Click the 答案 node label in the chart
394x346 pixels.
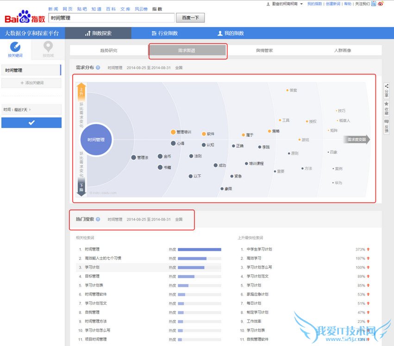(x=293, y=90)
